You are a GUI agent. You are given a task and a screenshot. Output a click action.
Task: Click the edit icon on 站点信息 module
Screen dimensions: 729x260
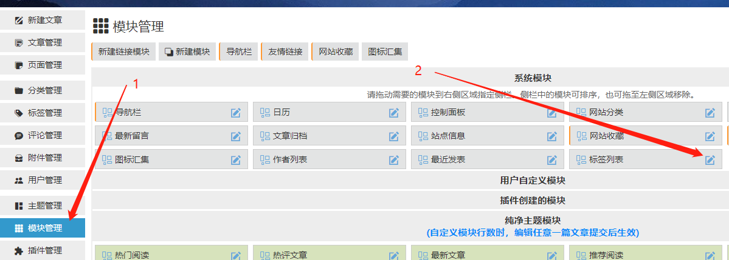(552, 136)
